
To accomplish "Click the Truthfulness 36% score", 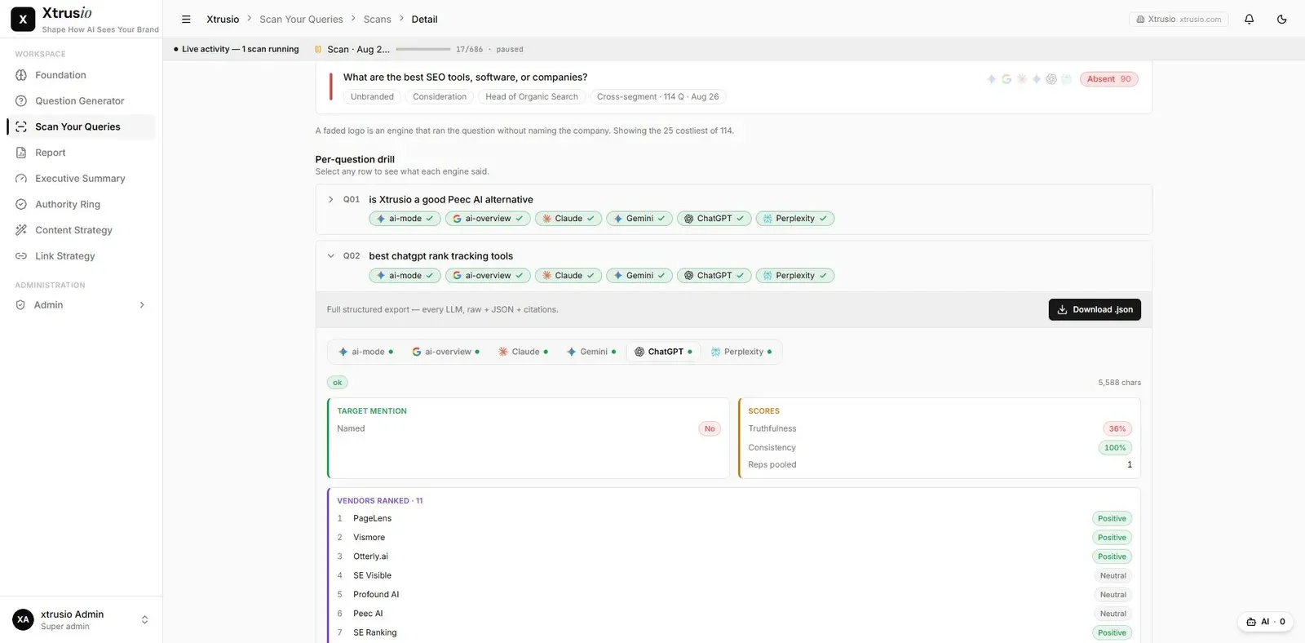I will click(x=1117, y=429).
